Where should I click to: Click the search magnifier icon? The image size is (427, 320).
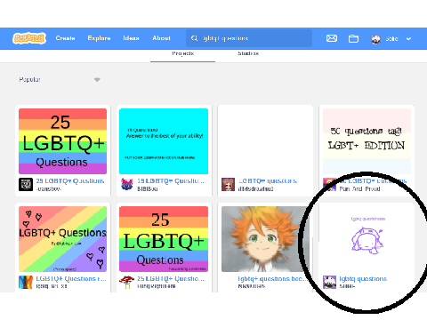pos(194,38)
